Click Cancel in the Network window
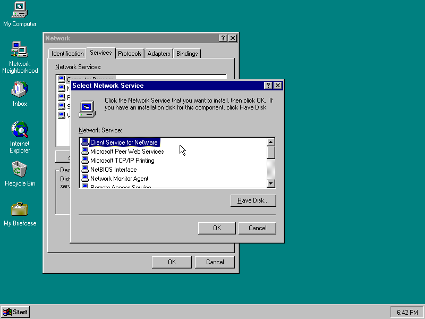 (215, 262)
